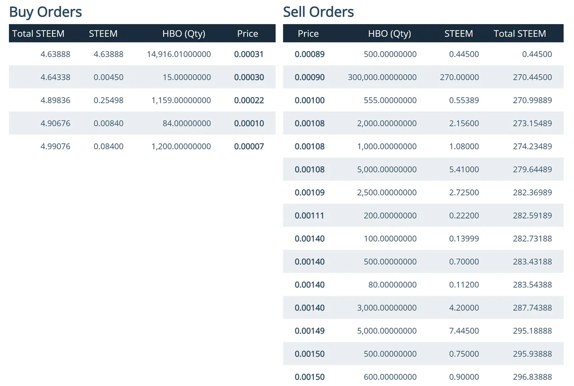Select sell quantity 300,000.00000000
Screen dimensions: 574x386
coord(382,77)
